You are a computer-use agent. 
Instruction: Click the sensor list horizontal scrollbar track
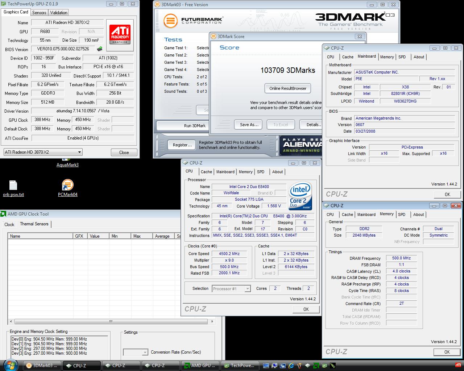tap(111, 321)
